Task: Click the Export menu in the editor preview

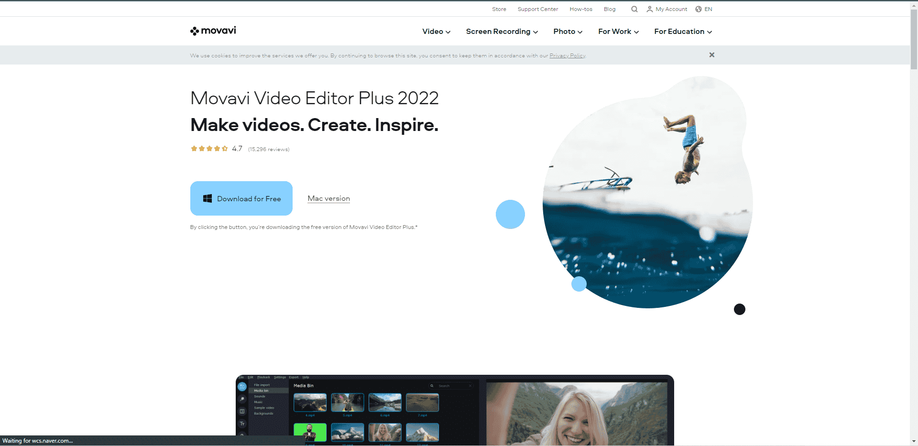Action: pos(294,377)
